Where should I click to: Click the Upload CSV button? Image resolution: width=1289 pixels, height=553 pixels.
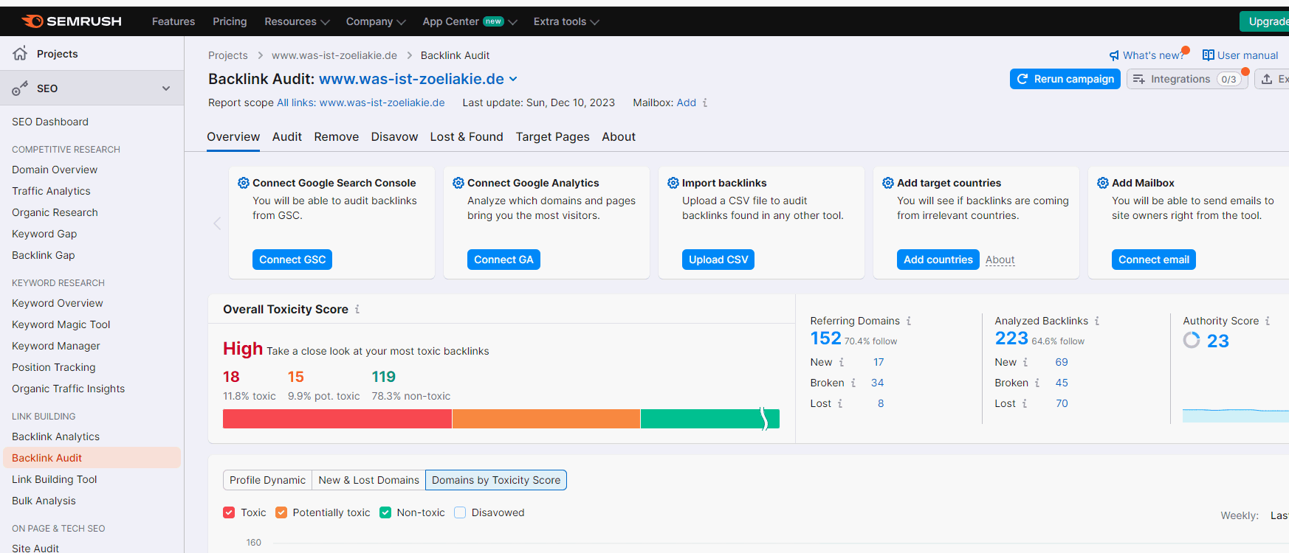[x=718, y=260]
